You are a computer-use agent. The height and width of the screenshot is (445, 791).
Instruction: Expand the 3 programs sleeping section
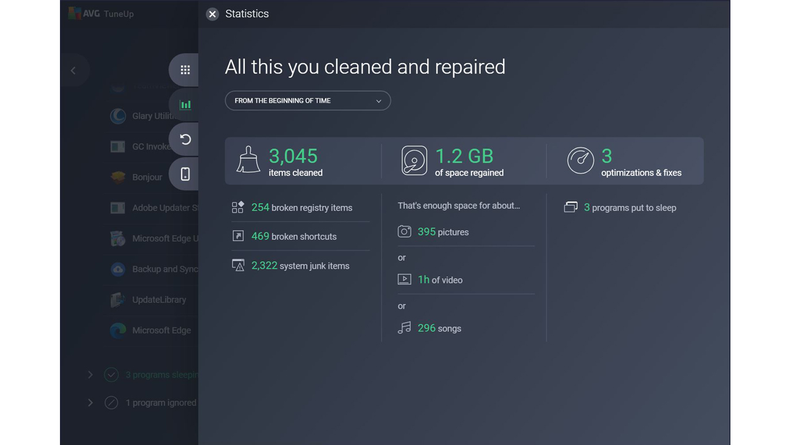pyautogui.click(x=90, y=375)
